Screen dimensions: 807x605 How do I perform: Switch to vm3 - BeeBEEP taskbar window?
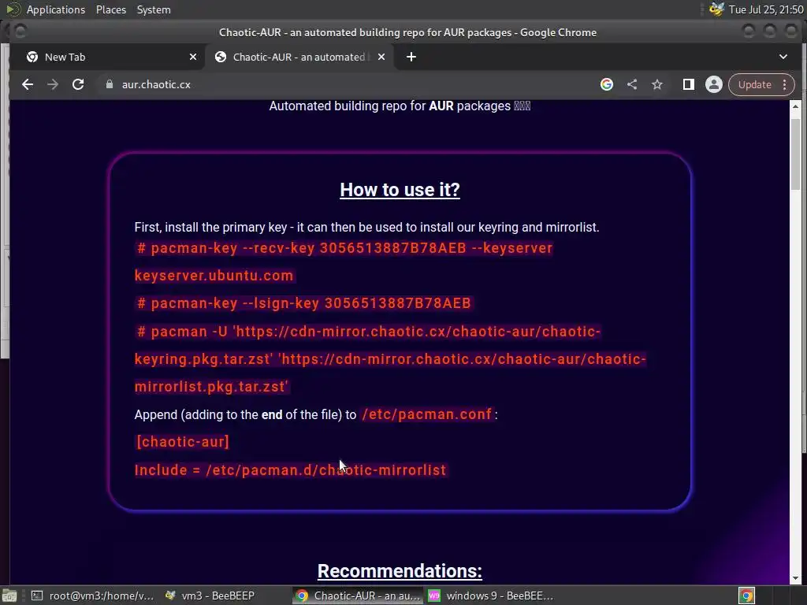210,596
